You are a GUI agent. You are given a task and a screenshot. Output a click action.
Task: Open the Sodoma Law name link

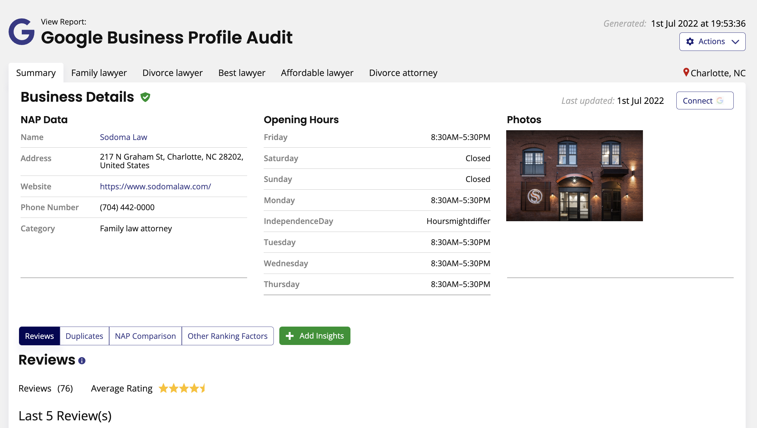pyautogui.click(x=124, y=137)
